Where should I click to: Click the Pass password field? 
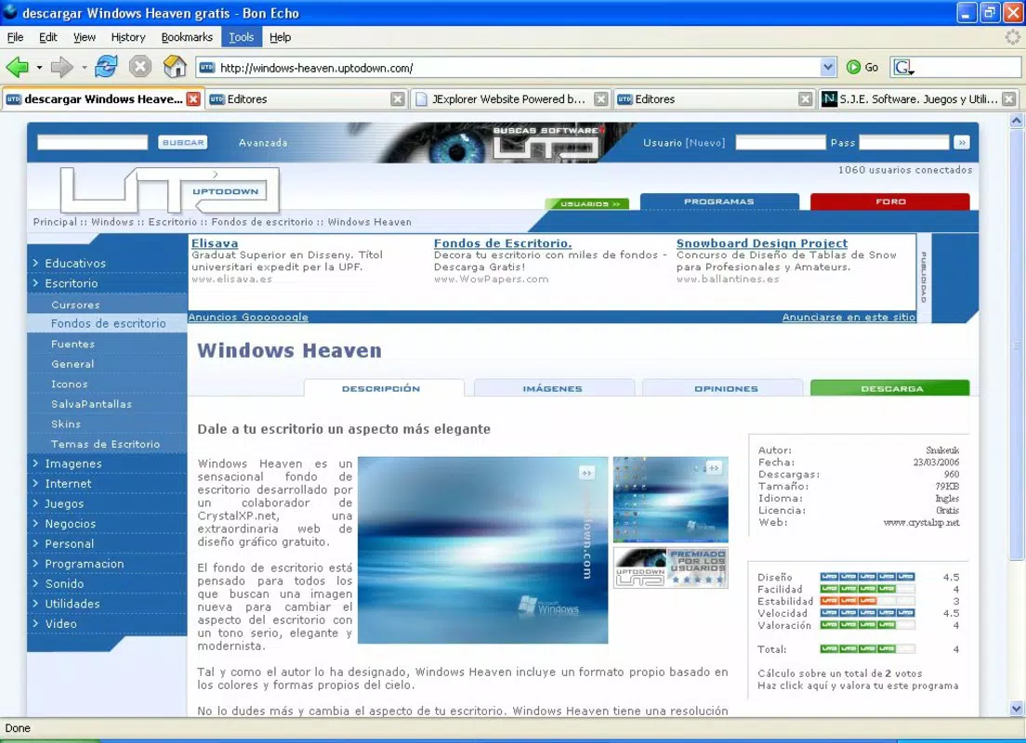click(903, 143)
